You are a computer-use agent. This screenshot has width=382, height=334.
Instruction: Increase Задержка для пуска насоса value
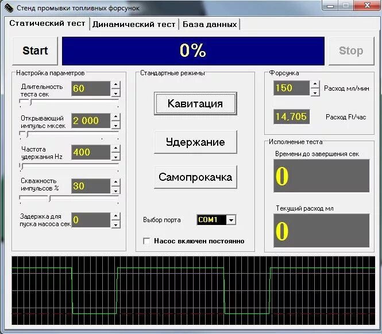[x=115, y=216]
